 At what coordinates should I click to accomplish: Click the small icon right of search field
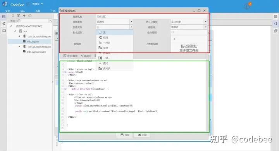click(x=50, y=21)
